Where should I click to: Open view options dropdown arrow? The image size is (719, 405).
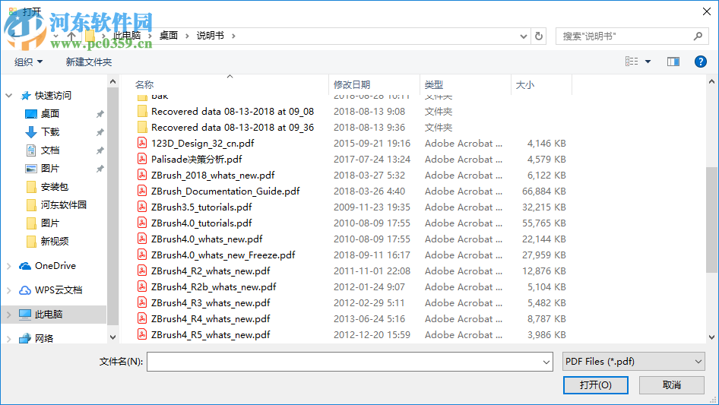point(648,62)
